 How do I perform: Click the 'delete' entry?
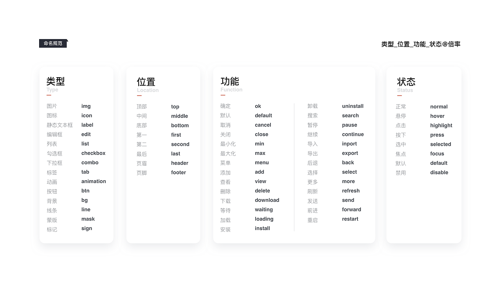tap(262, 191)
